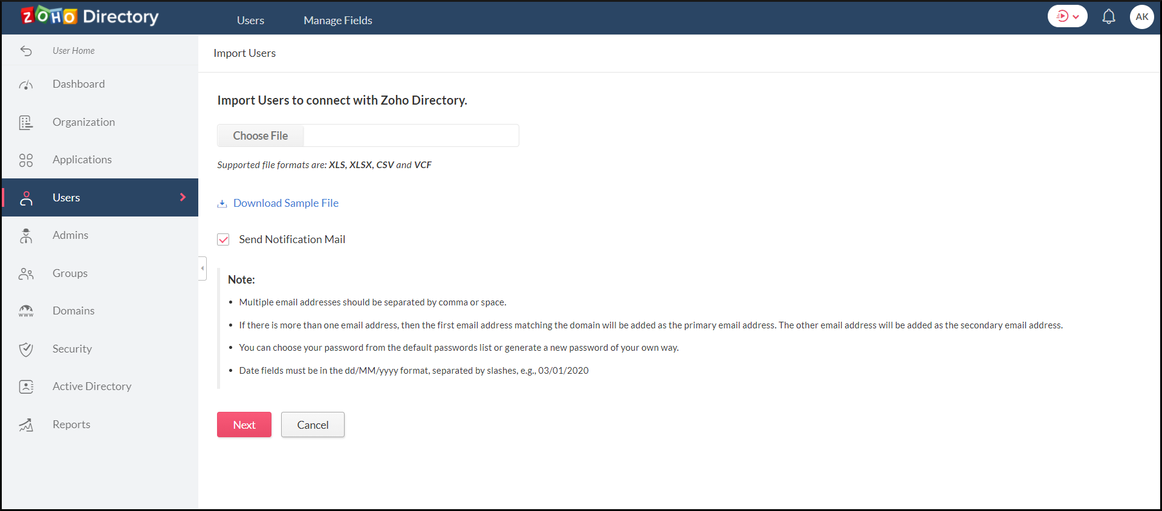The image size is (1162, 511).
Task: Open the AK profile avatar
Action: point(1142,17)
